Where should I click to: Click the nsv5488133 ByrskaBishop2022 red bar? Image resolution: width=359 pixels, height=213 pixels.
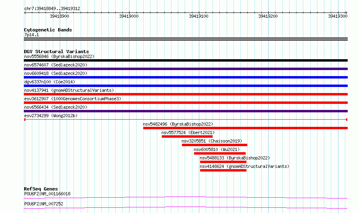pyautogui.click(x=223, y=162)
